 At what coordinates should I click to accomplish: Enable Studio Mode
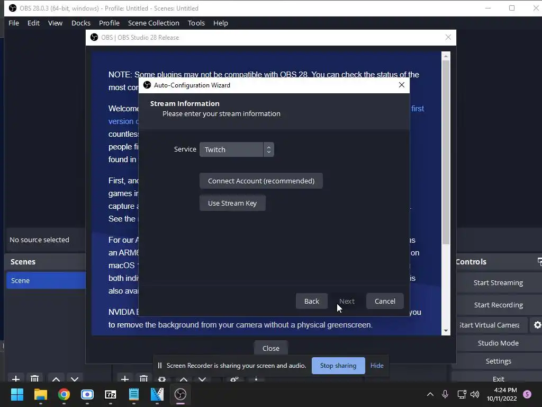pos(498,343)
